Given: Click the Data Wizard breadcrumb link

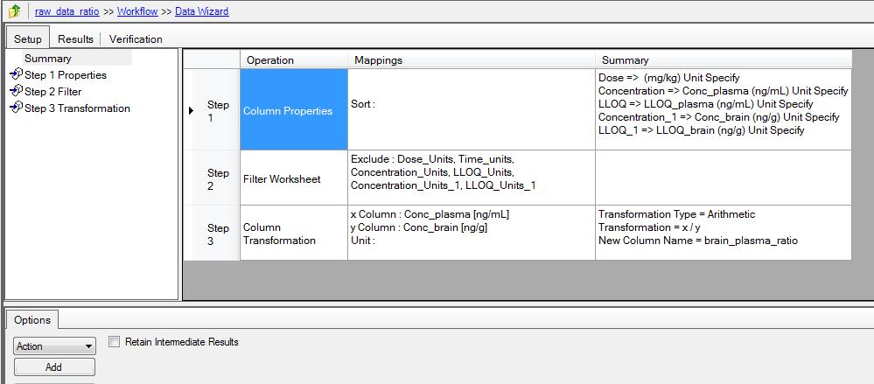Looking at the screenshot, I should [x=202, y=11].
